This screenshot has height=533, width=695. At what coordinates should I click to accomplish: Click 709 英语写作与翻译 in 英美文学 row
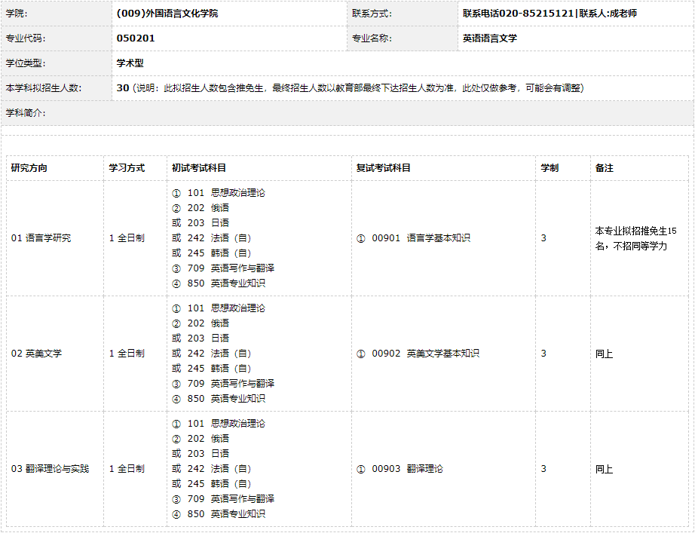(231, 384)
